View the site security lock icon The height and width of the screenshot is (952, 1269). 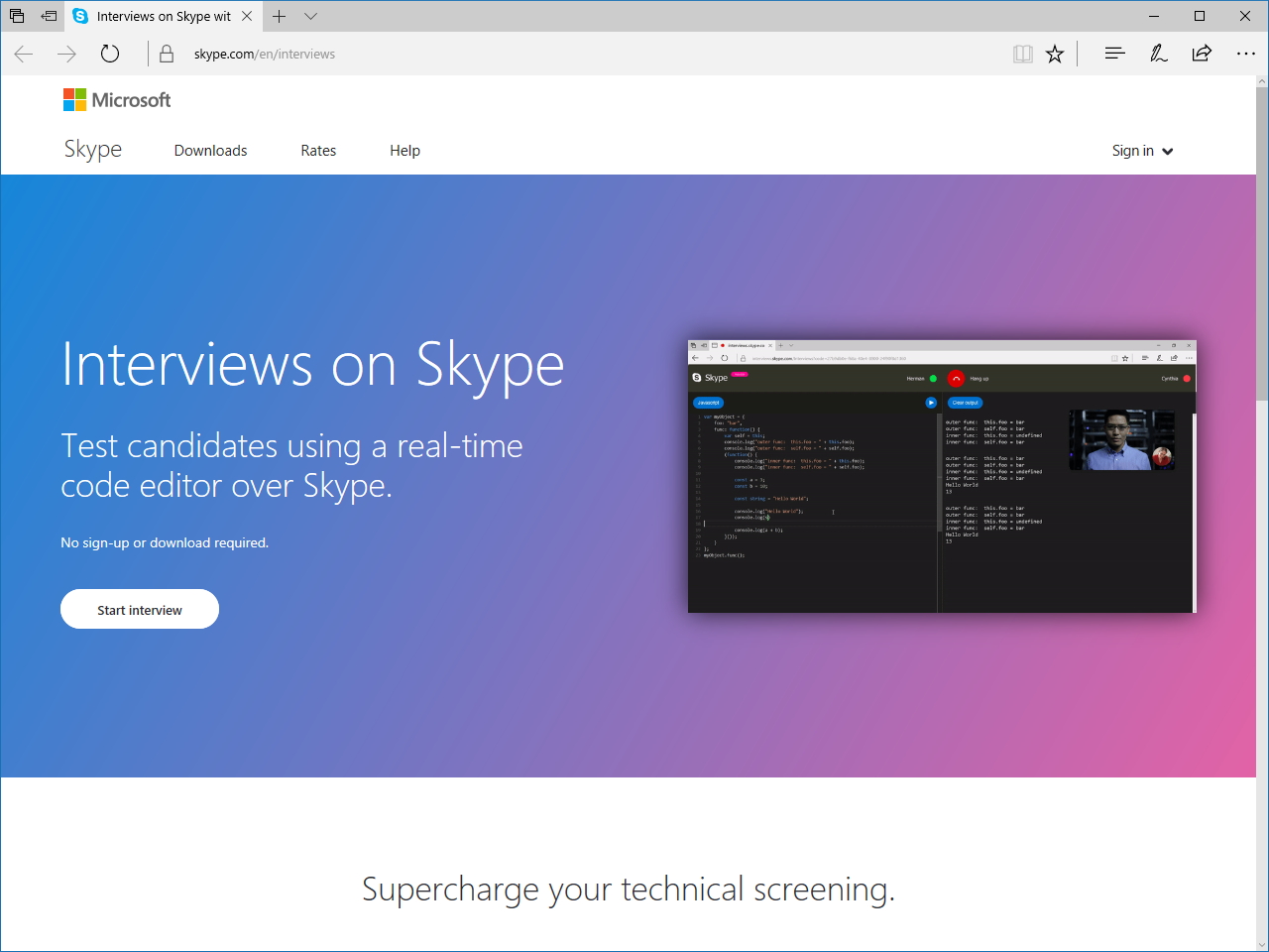[x=166, y=54]
